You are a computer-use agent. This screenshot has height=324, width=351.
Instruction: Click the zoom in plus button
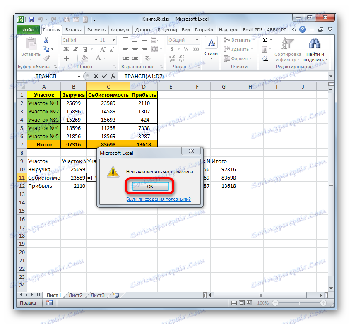coord(323,303)
